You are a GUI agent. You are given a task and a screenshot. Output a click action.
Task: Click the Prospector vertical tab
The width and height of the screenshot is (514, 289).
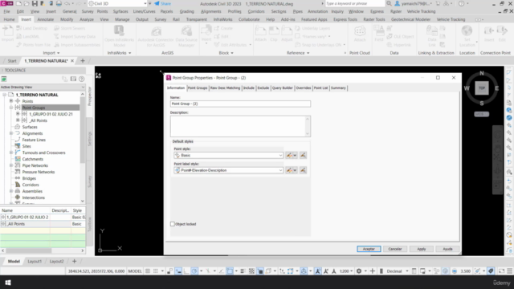pyautogui.click(x=89, y=96)
